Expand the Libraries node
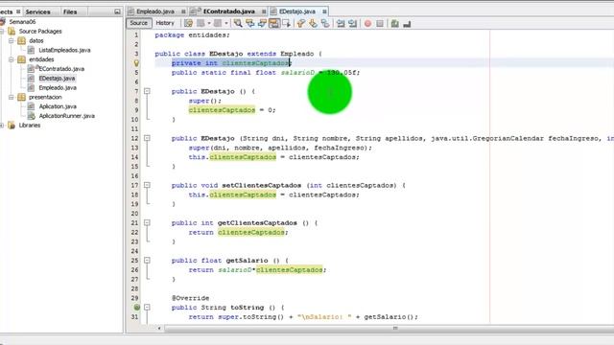614x345 pixels. [2, 126]
